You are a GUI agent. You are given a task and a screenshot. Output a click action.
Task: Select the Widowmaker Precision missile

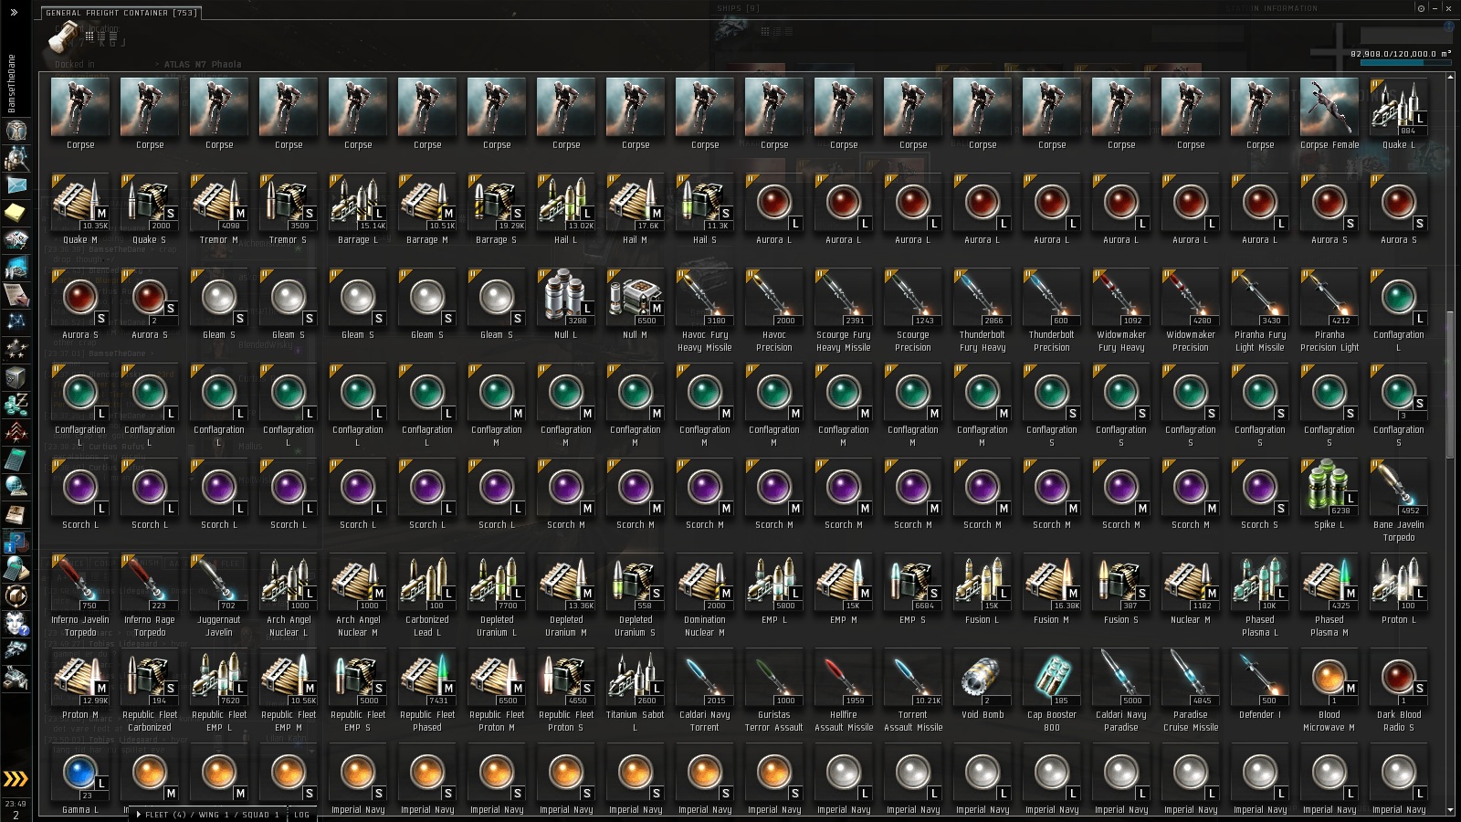[1190, 297]
